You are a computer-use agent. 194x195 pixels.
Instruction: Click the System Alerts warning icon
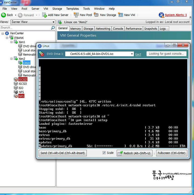click(161, 15)
